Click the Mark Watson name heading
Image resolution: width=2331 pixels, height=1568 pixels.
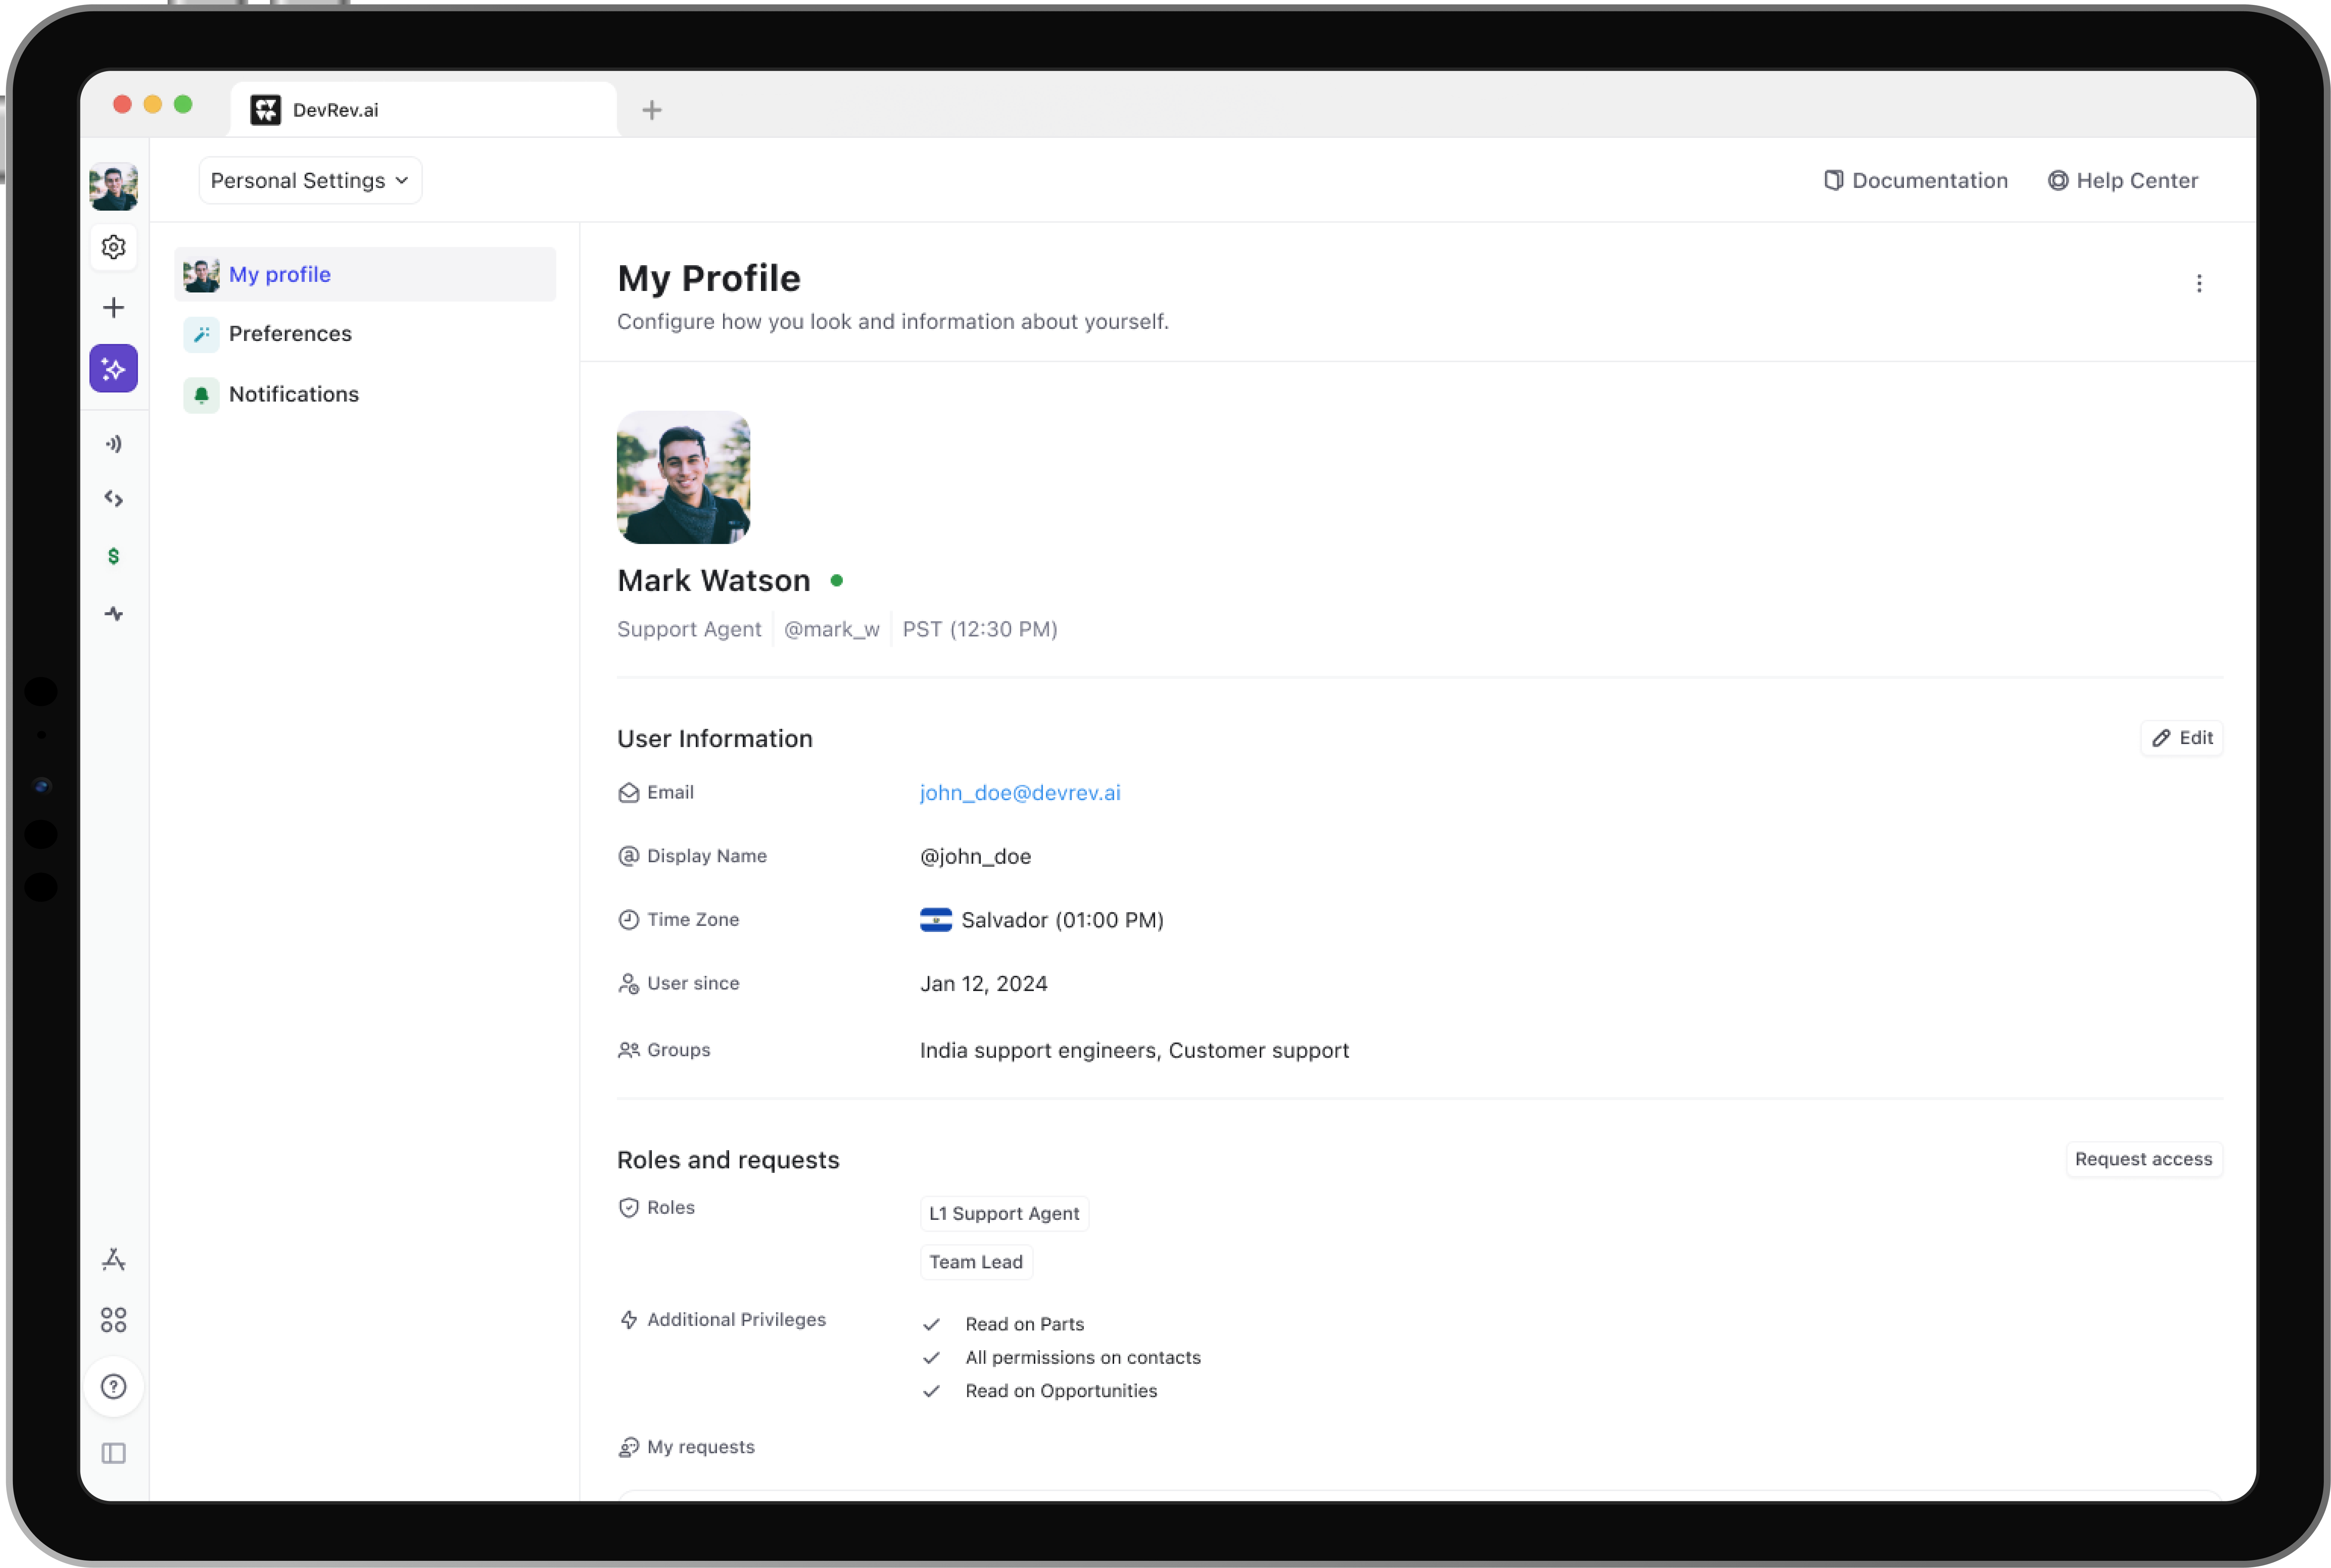713,581
